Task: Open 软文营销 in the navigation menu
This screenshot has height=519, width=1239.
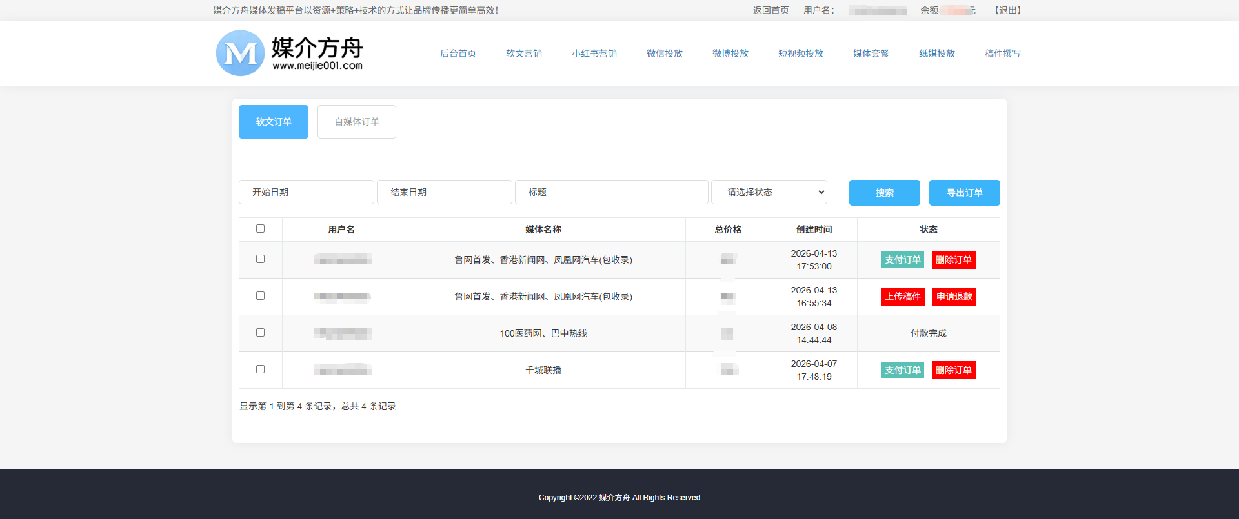Action: [523, 54]
